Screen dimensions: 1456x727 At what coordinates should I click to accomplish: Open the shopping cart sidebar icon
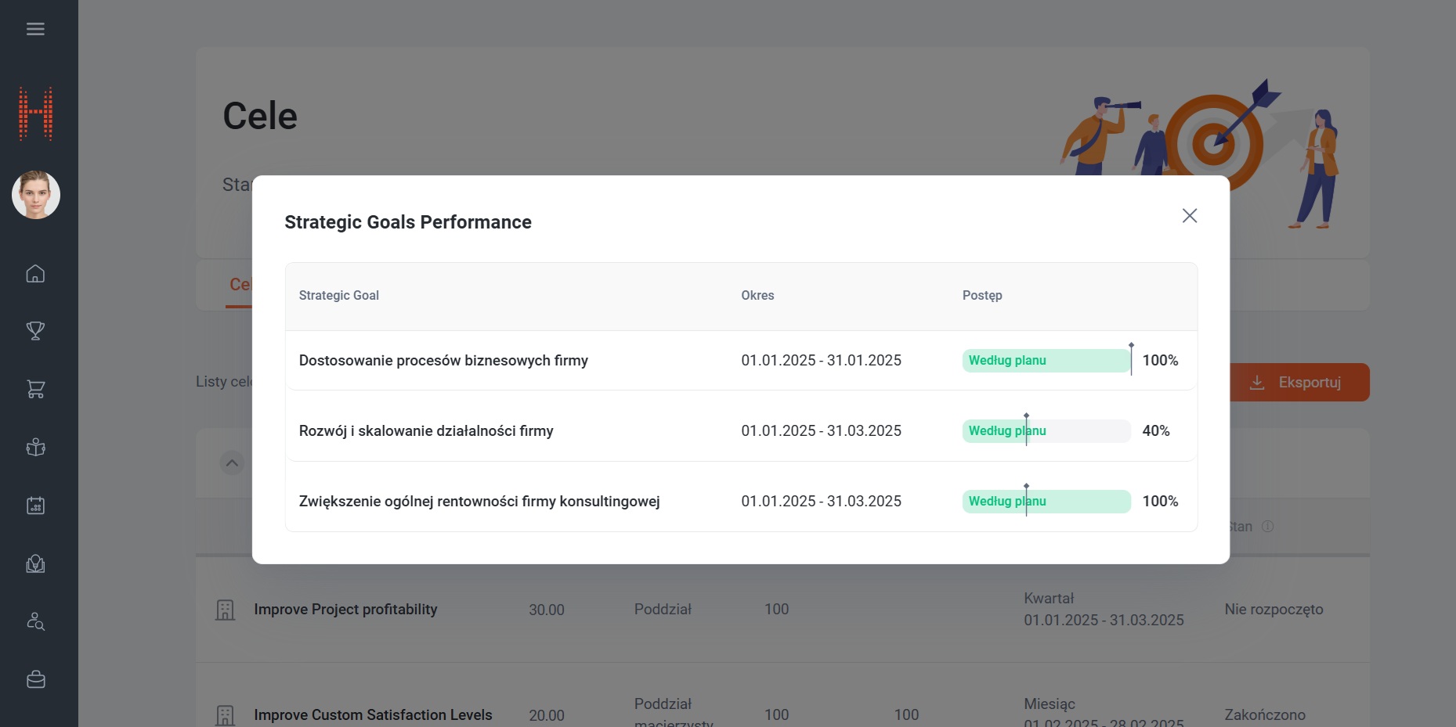point(35,389)
